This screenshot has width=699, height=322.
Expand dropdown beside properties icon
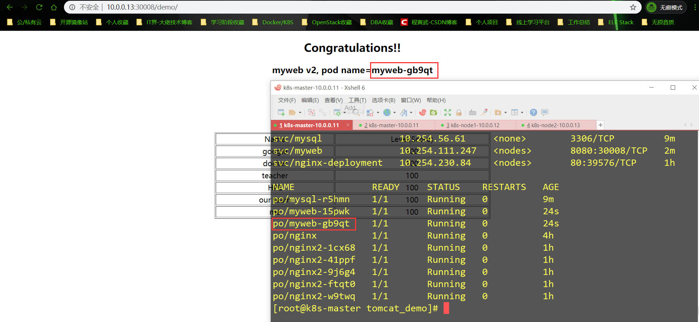344,112
